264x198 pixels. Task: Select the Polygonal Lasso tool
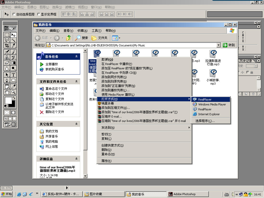tap(7, 40)
